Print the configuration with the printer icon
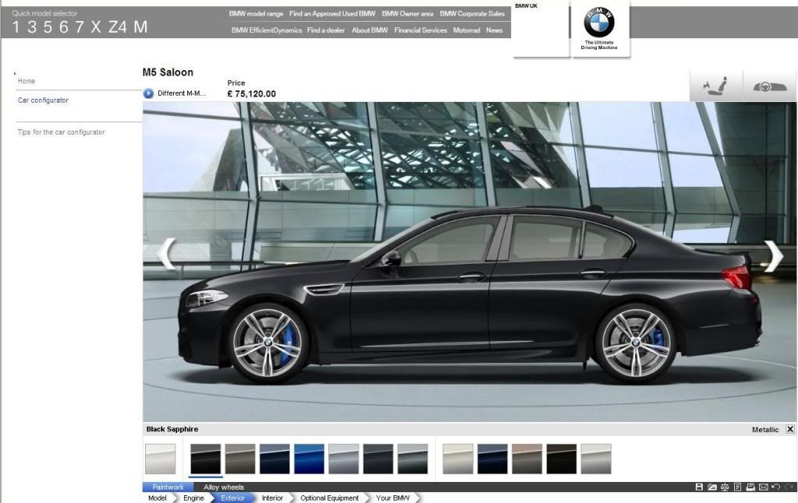 [x=750, y=487]
